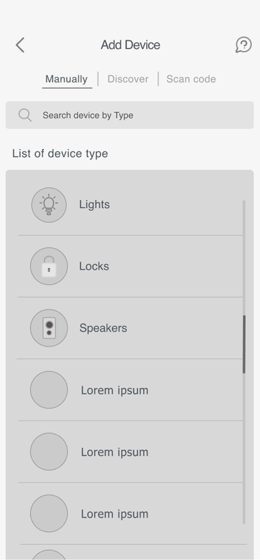Click the Speakers icon
This screenshot has width=260, height=560.
point(49,328)
